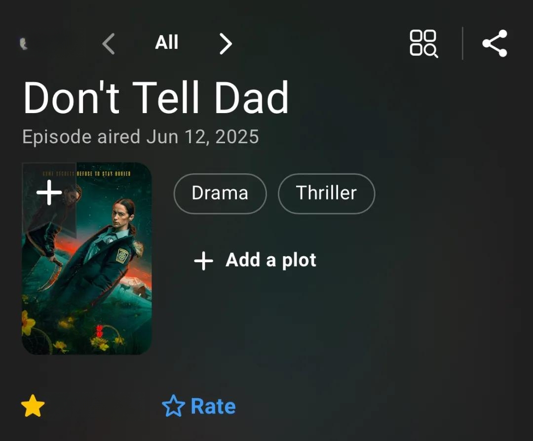Select the Thriller genre chip
Screen dimensions: 533x441
(x=326, y=194)
